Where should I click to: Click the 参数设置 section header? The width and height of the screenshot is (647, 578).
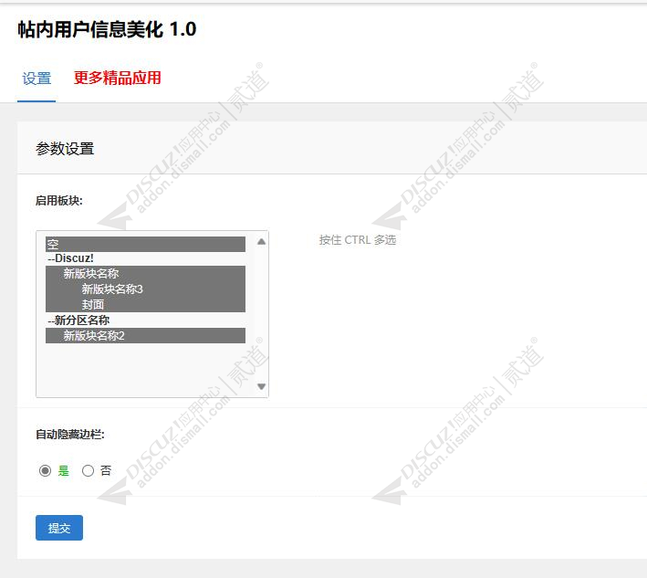pyautogui.click(x=65, y=149)
